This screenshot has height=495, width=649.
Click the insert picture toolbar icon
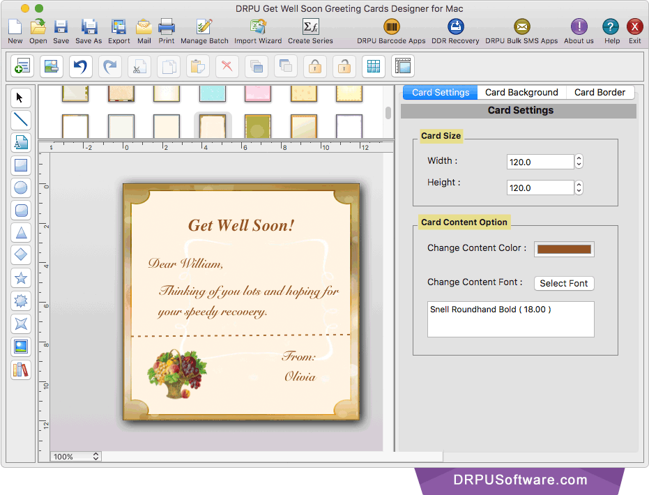[52, 66]
